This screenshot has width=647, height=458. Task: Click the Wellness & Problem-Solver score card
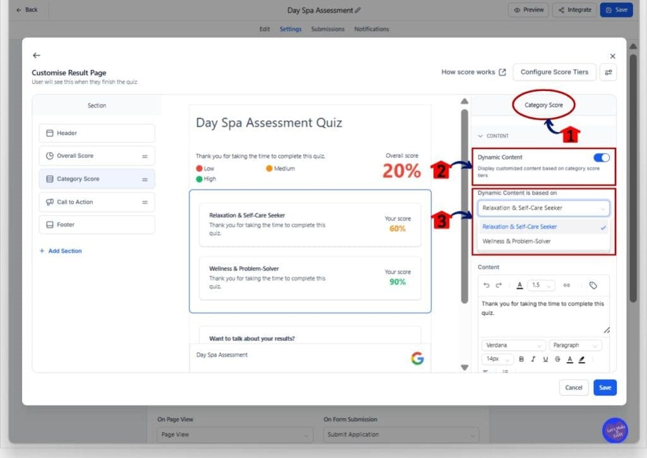click(310, 278)
